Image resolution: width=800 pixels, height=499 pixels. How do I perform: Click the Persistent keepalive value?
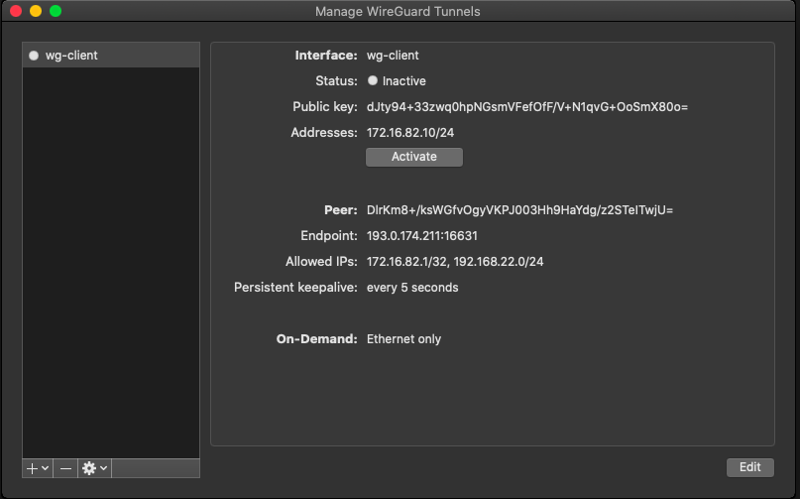[x=412, y=288]
